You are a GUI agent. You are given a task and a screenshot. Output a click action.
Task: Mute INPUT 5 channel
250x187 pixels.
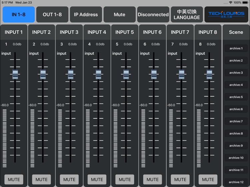[x=125, y=180]
